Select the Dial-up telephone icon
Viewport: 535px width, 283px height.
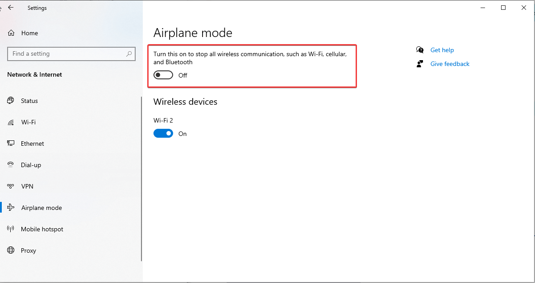click(10, 165)
